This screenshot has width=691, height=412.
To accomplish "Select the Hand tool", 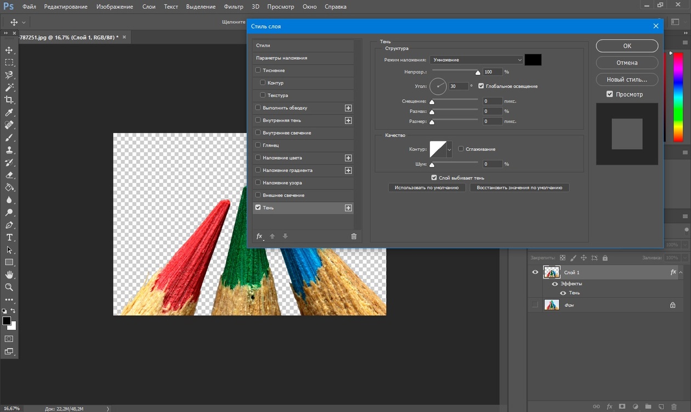I will pyautogui.click(x=9, y=274).
